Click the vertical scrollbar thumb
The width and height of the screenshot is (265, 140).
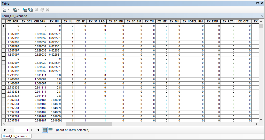click(x=261, y=26)
